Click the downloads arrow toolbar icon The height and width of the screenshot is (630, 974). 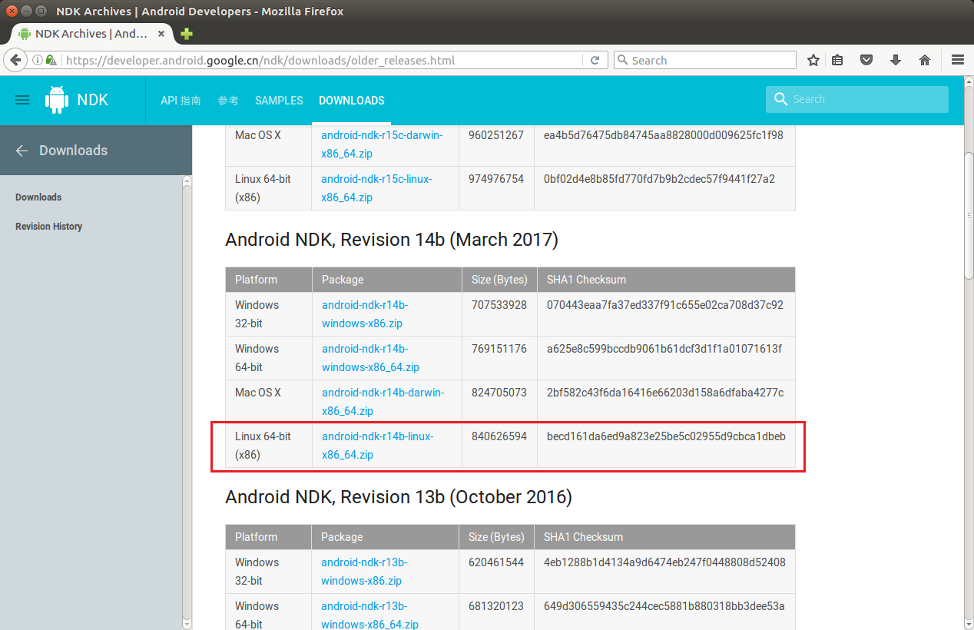tap(896, 60)
